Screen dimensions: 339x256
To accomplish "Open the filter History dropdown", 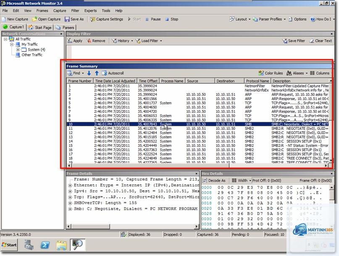I will click(122, 41).
